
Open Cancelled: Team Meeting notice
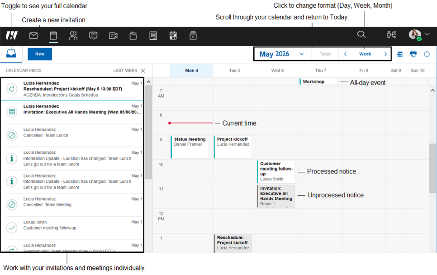pos(72,204)
